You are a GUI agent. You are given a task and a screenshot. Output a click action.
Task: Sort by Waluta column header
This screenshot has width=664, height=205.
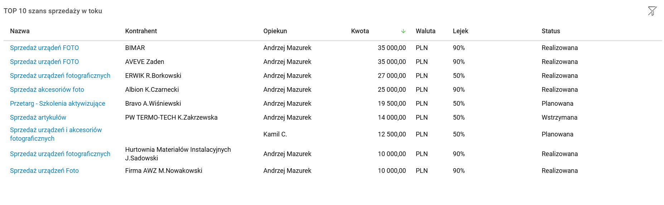pos(425,31)
